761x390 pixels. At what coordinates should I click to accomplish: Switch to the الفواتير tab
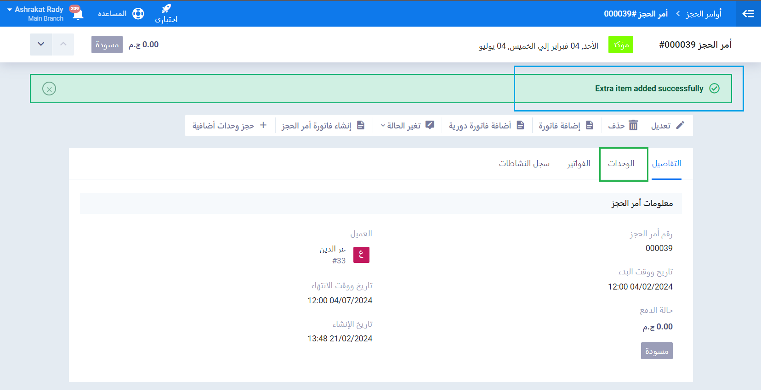[x=579, y=164]
